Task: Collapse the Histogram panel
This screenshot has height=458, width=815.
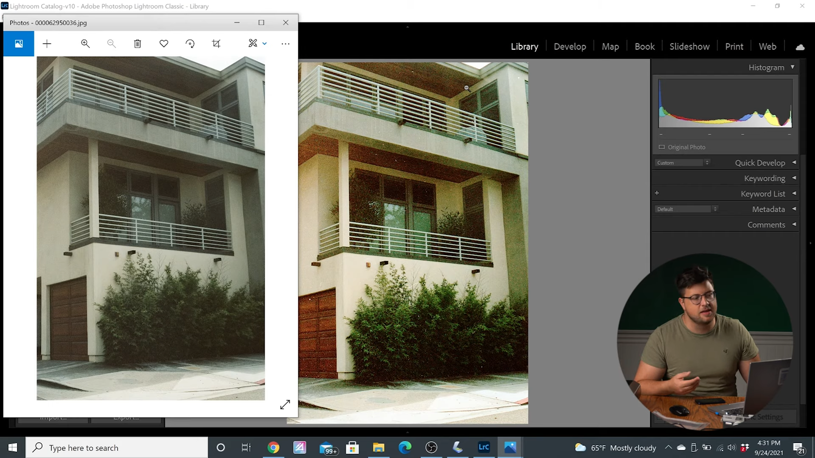Action: tap(793, 67)
